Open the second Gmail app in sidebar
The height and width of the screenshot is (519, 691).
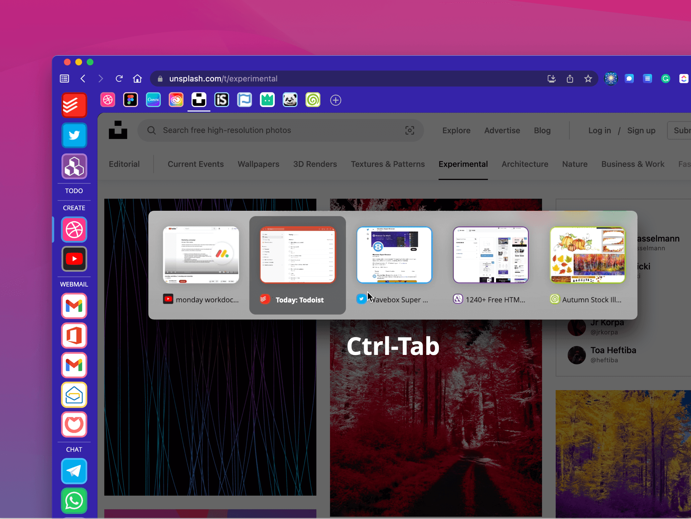pos(74,365)
